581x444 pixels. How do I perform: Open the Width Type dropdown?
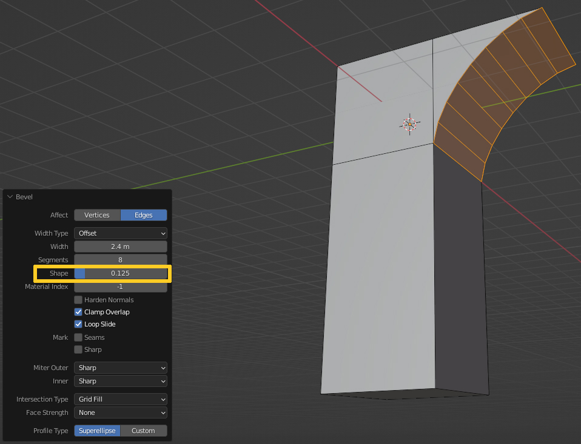(x=120, y=233)
